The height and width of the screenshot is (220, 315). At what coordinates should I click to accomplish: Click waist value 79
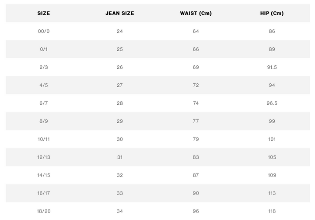[x=196, y=139]
